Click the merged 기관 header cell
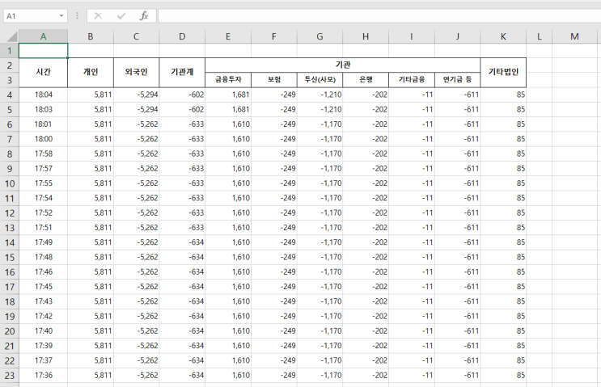The height and width of the screenshot is (387, 601). (343, 65)
